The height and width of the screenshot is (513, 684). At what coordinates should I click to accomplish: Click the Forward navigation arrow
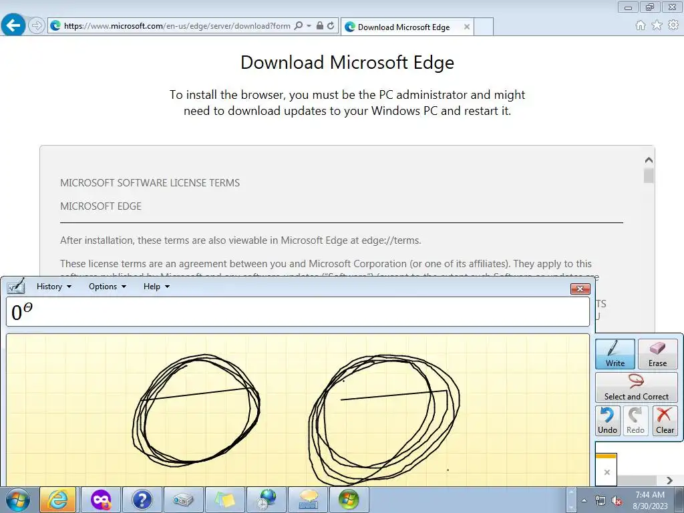tap(37, 26)
